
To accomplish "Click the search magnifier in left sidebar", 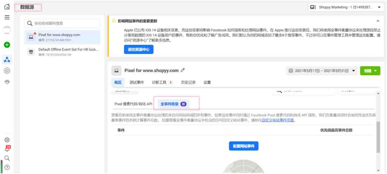I will (x=7, y=158).
